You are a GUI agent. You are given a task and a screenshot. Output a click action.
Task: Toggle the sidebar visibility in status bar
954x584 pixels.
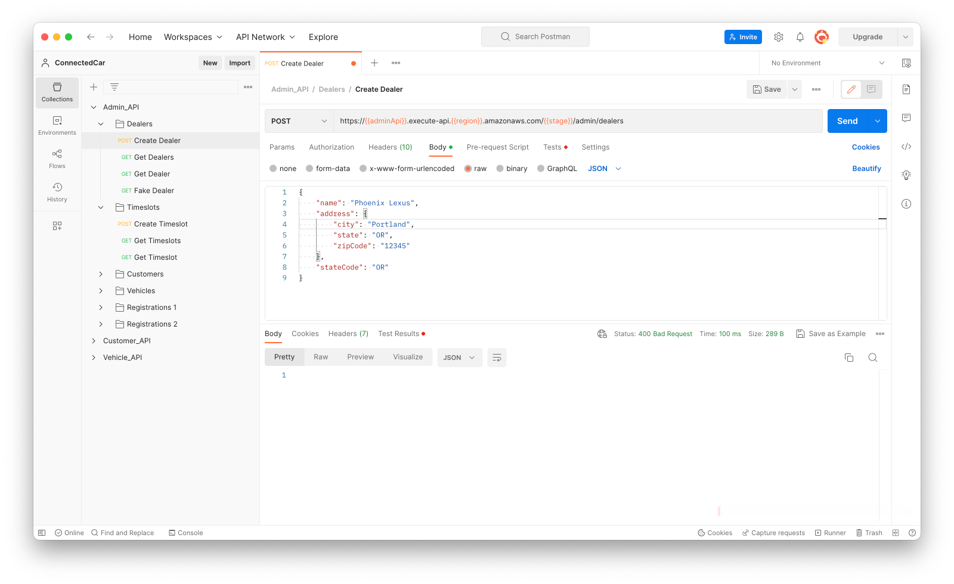(x=42, y=533)
